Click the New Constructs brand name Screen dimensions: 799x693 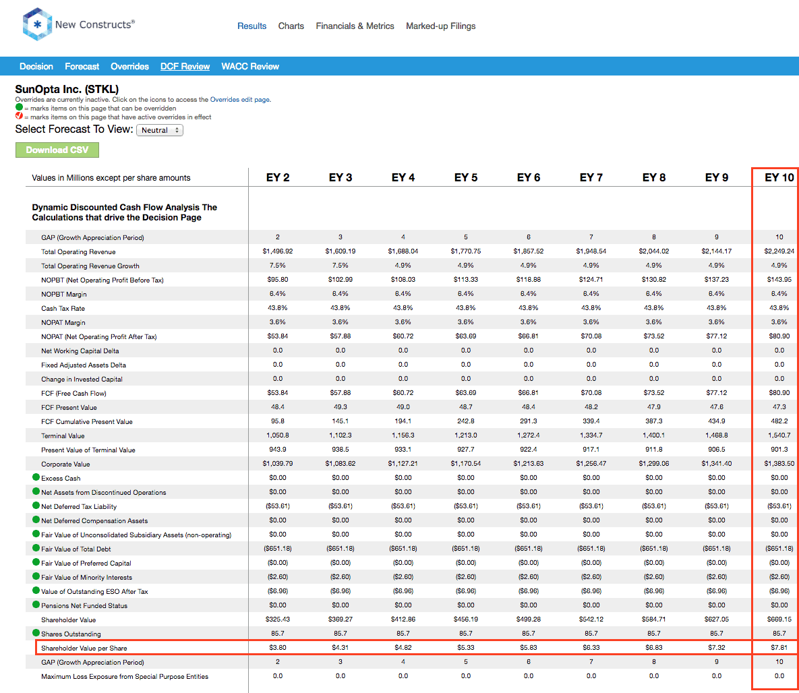[95, 24]
